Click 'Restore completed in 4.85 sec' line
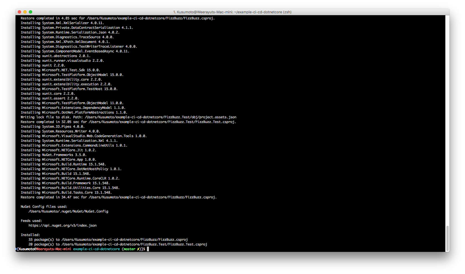 click(x=118, y=18)
